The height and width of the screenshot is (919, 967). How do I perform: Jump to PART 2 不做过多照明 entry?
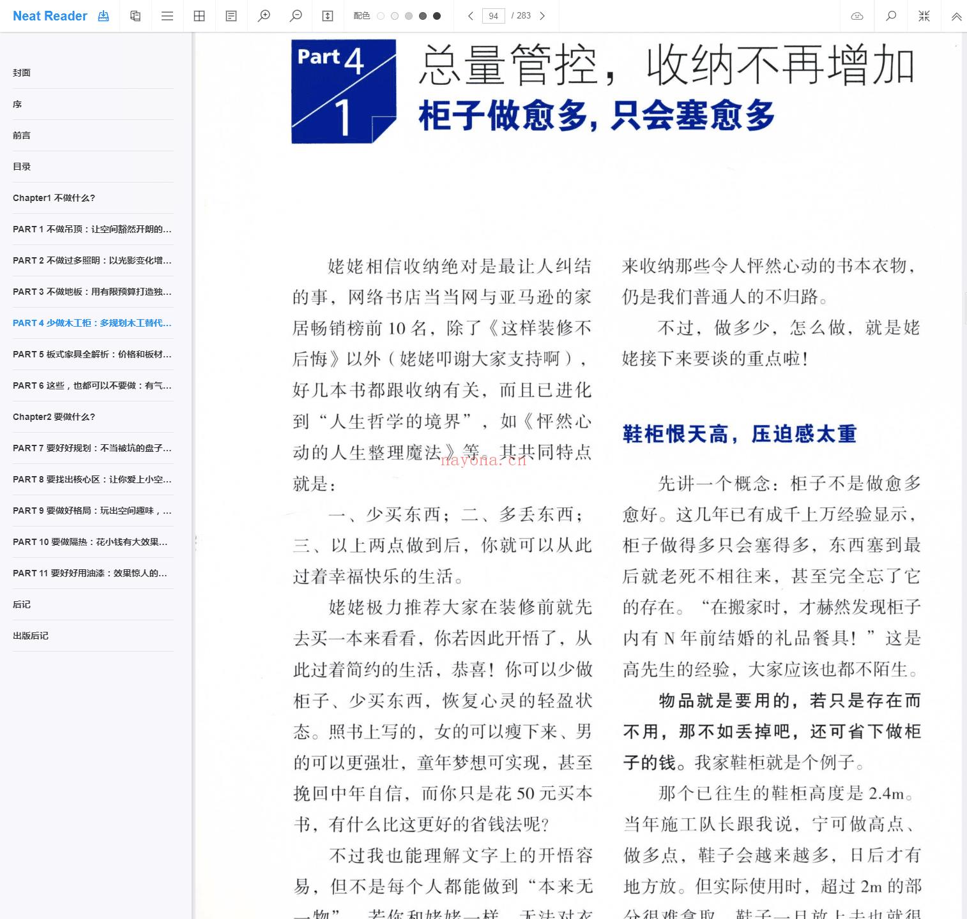tap(93, 260)
